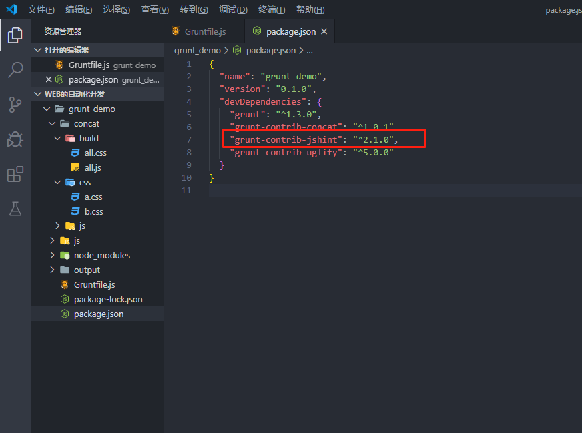Screen dimensions: 582x433
Task: Open the 帮助(H) menu
Action: 310,9
